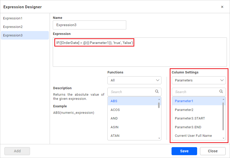Click the search magnifier icon under Column Settings
Screen dimensions: 230x158
click(x=221, y=92)
